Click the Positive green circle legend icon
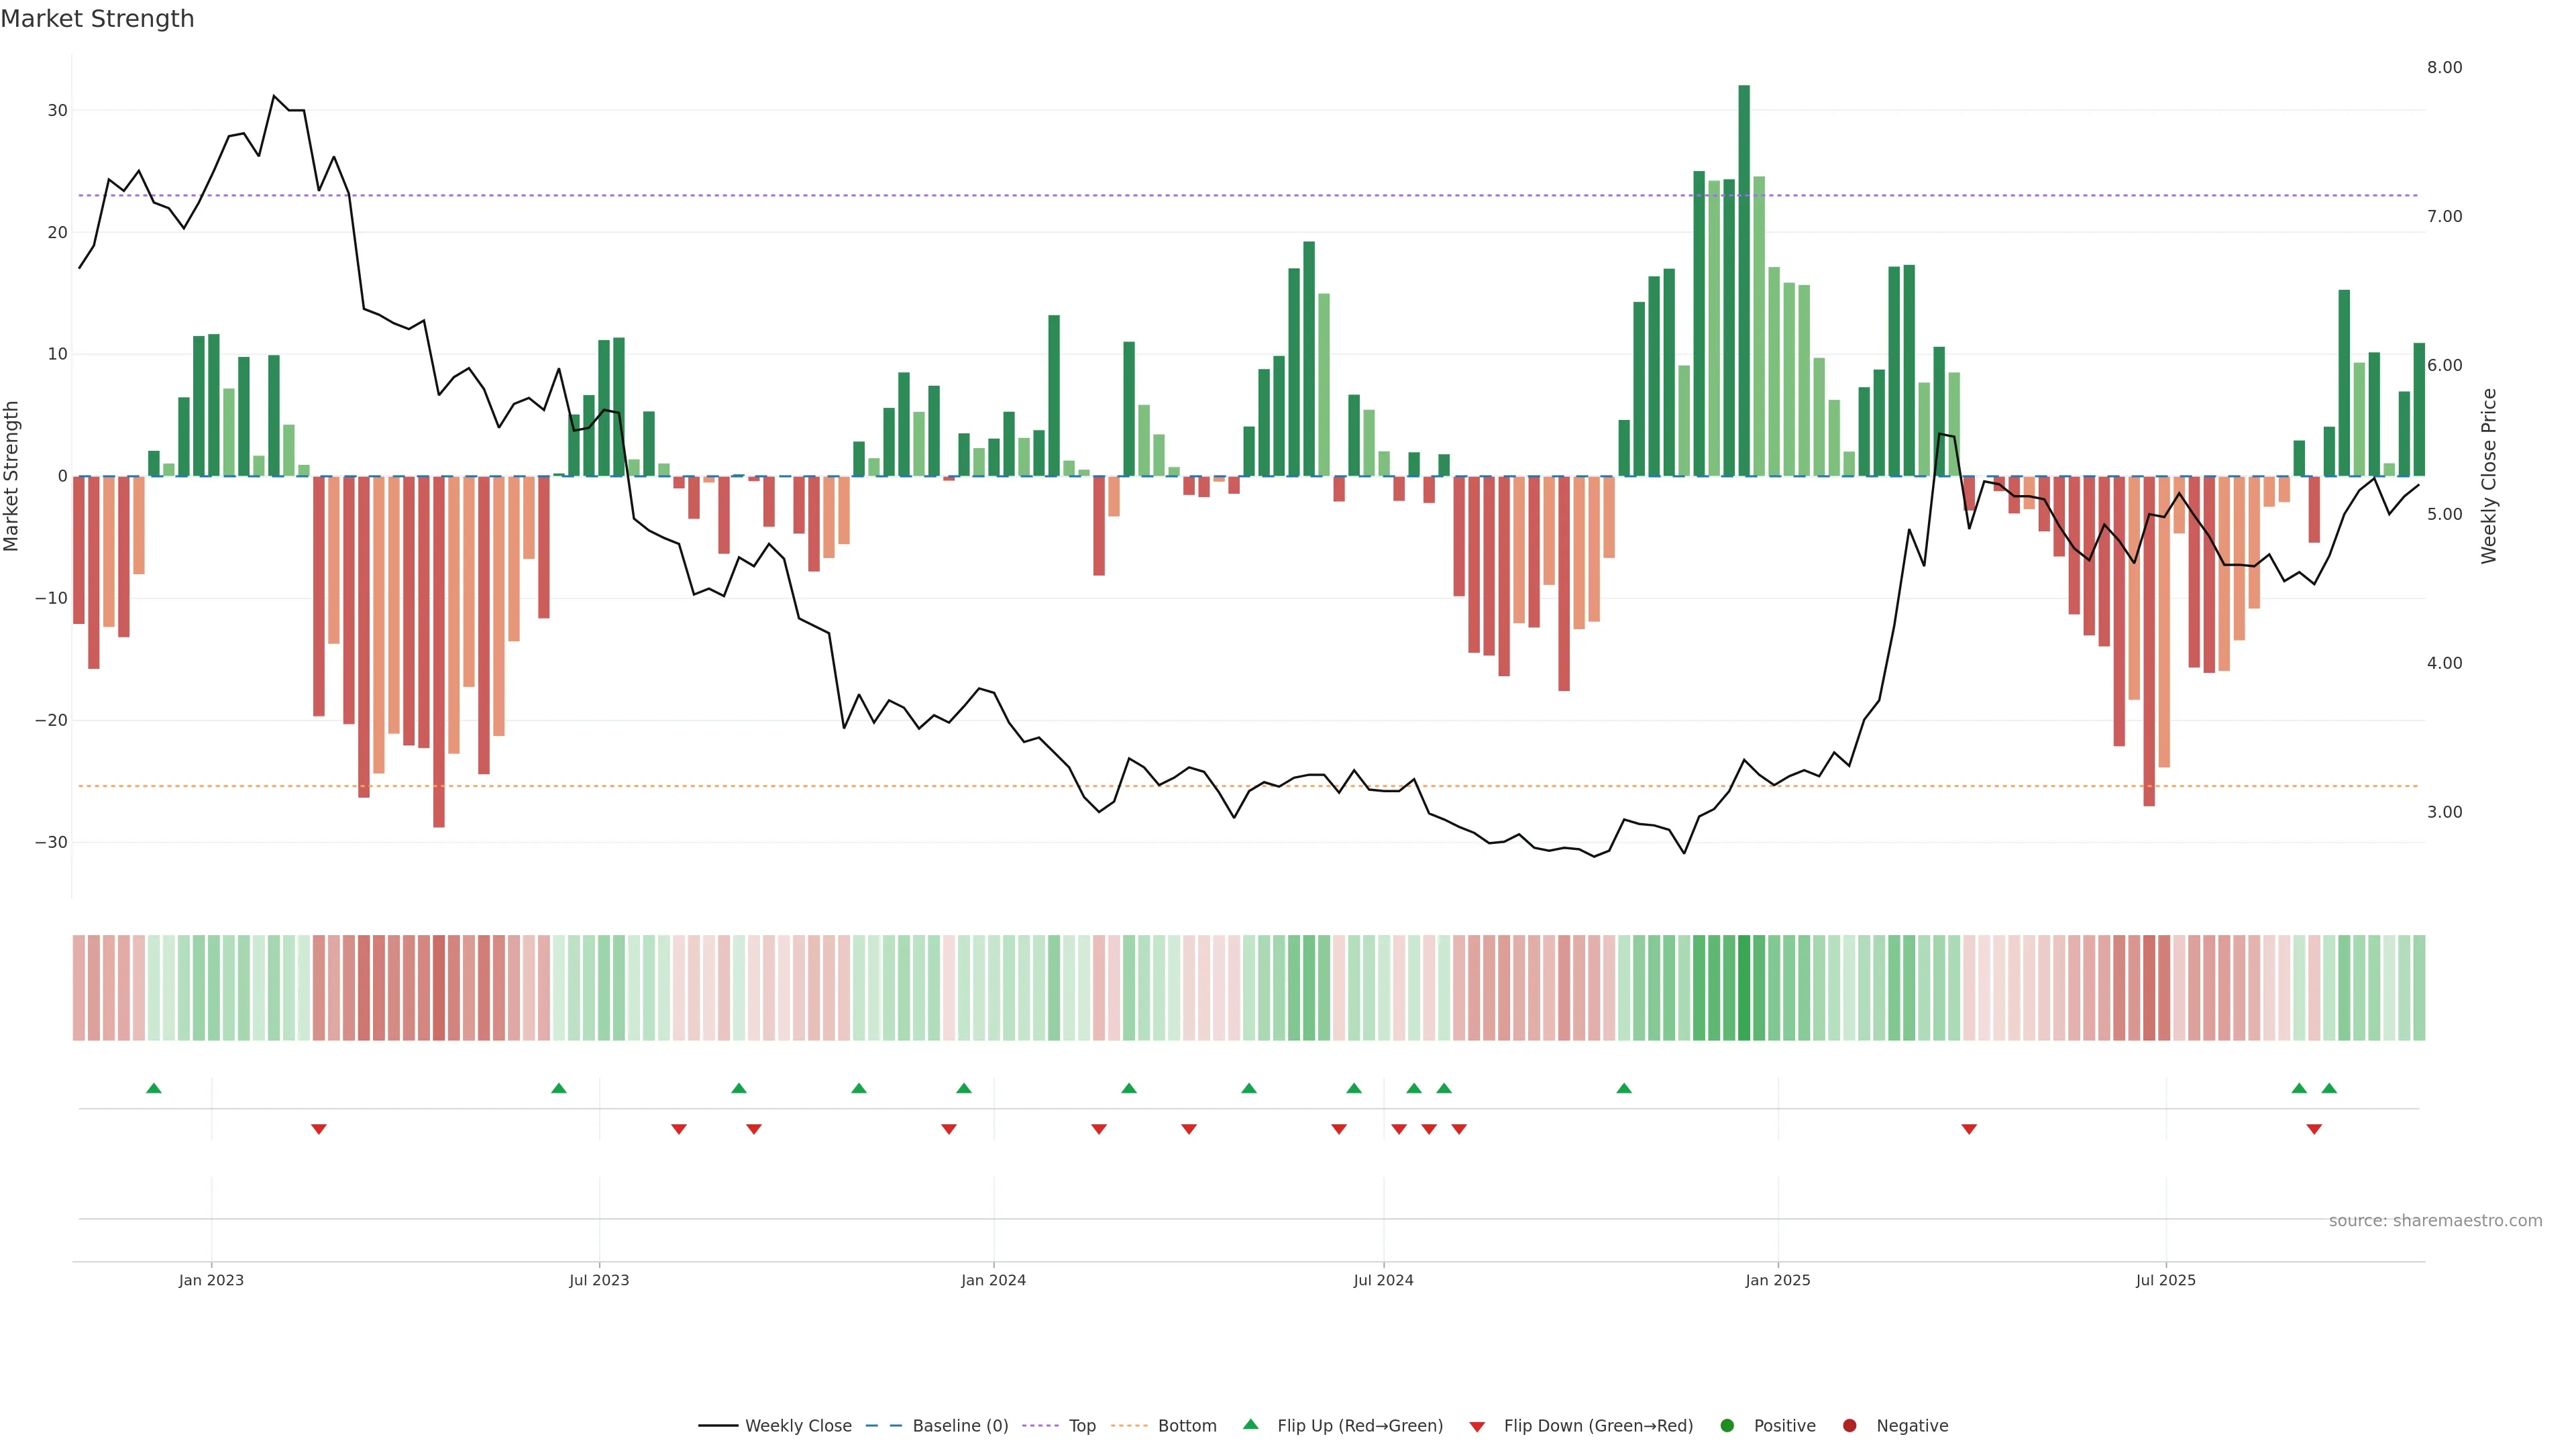2576x1449 pixels. (x=1727, y=1426)
